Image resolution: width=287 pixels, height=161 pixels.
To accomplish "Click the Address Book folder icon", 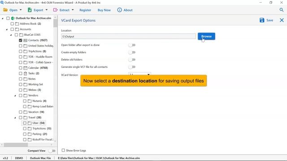I will point(17,24).
